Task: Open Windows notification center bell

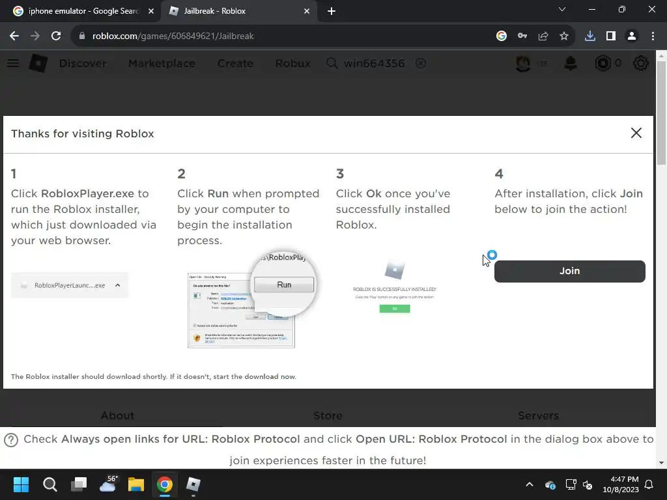Action: point(649,484)
